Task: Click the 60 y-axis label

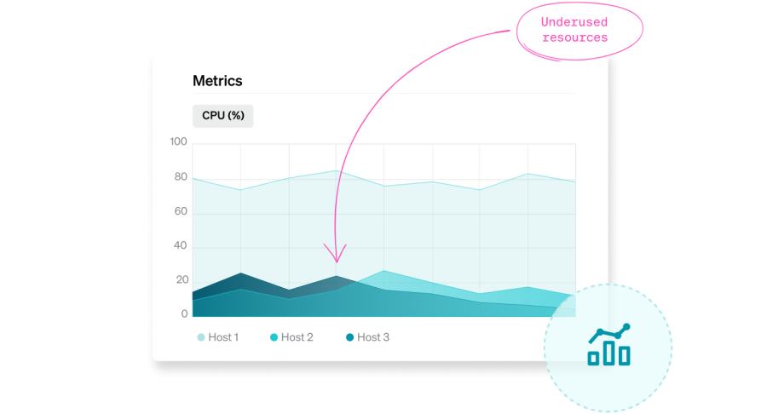Action: 181,211
